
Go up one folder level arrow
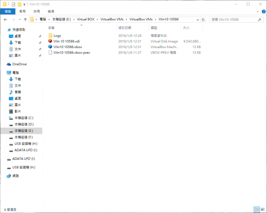point(25,20)
